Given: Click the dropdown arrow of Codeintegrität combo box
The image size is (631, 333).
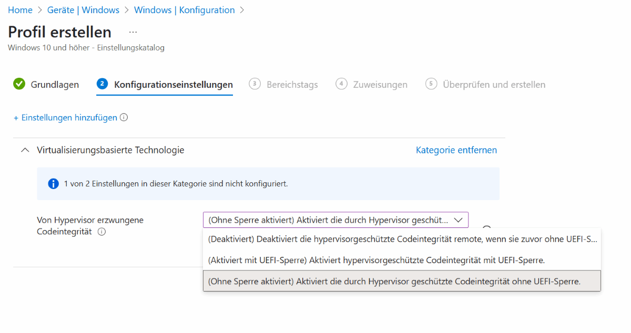Looking at the screenshot, I should pos(458,220).
